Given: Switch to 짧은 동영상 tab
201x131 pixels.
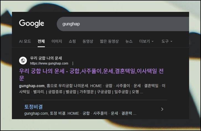Looking at the screenshot, I should (109, 41).
